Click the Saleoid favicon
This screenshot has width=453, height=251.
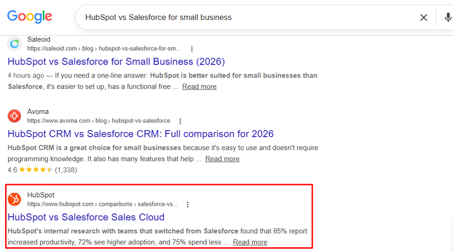14,44
